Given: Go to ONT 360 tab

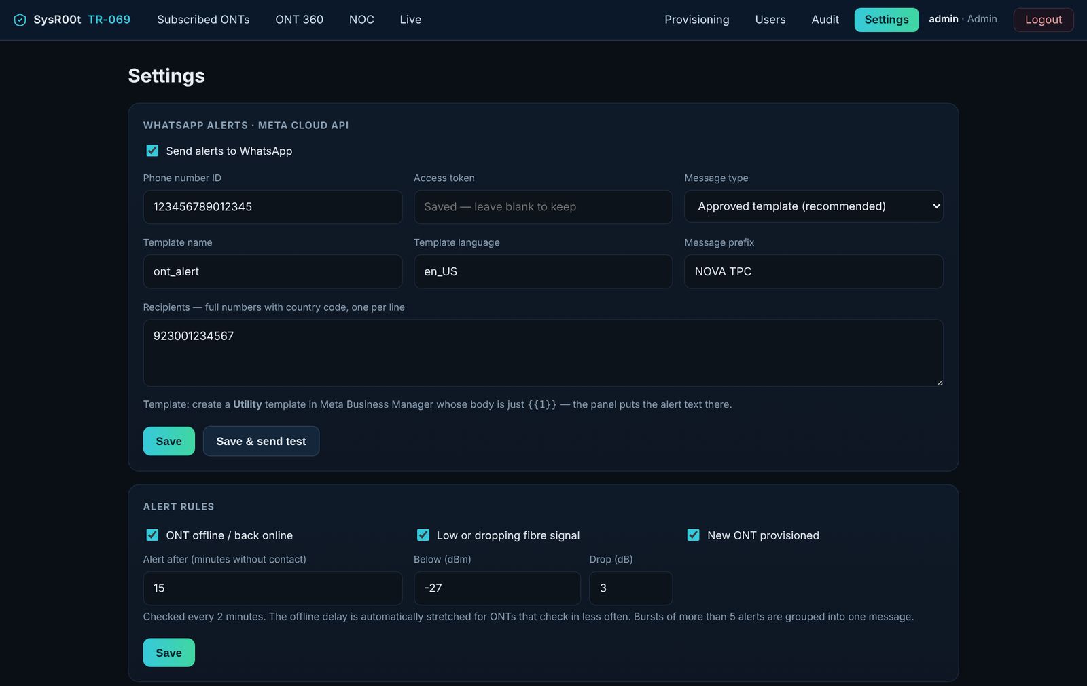Looking at the screenshot, I should coord(299,20).
